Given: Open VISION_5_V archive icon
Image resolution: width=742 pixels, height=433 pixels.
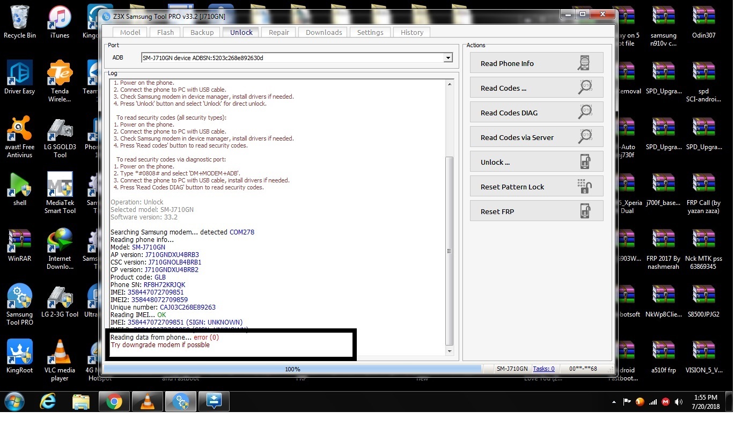Looking at the screenshot, I should pos(703,357).
